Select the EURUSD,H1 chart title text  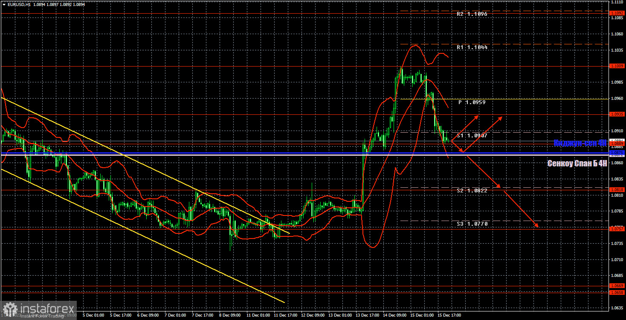pos(18,4)
